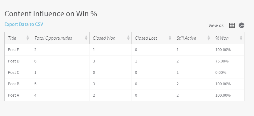Click the Total Opportunities header label
This screenshot has width=254, height=116.
pyautogui.click(x=53, y=38)
